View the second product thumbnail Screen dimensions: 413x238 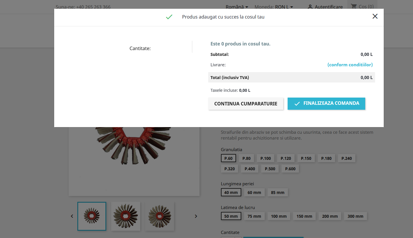(x=126, y=216)
